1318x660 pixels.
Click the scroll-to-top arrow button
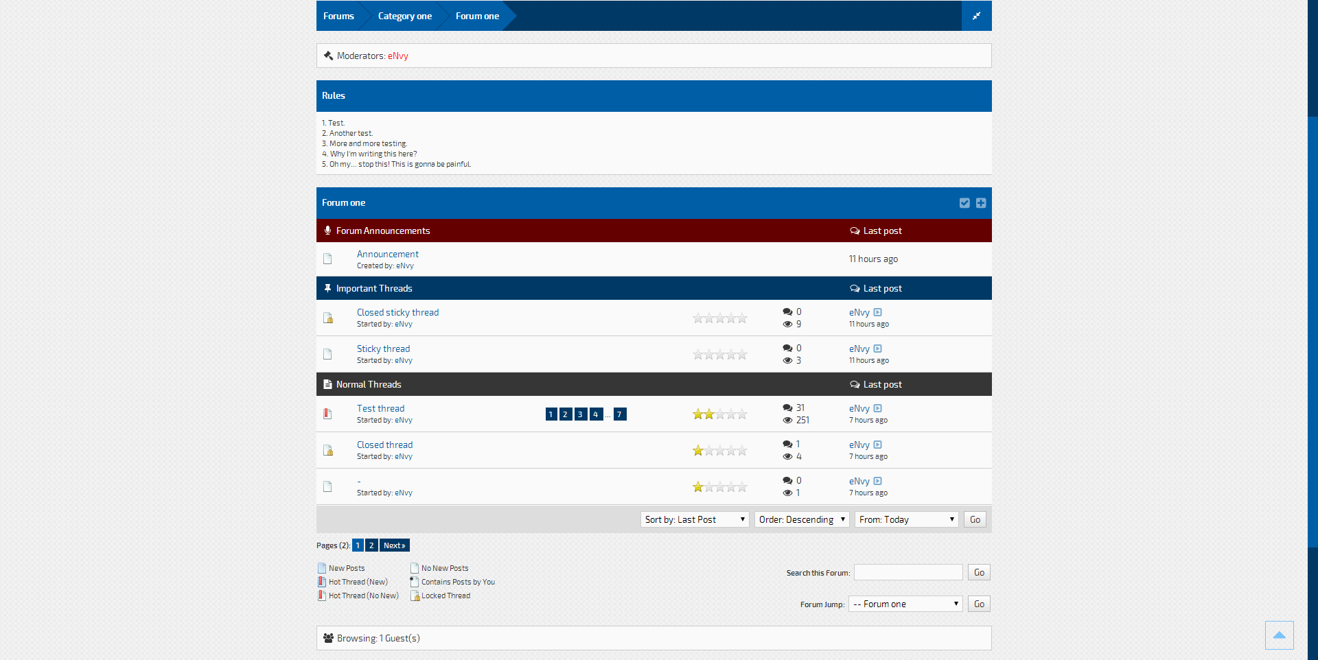1279,635
